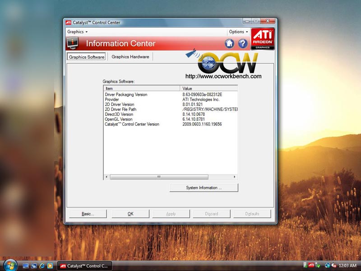Click the value ATI Technologies Inc.
The width and height of the screenshot is (361, 271).
tap(201, 99)
